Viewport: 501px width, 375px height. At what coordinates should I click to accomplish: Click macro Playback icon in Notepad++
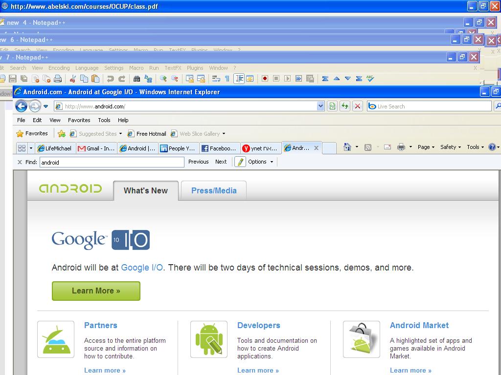tap(288, 79)
